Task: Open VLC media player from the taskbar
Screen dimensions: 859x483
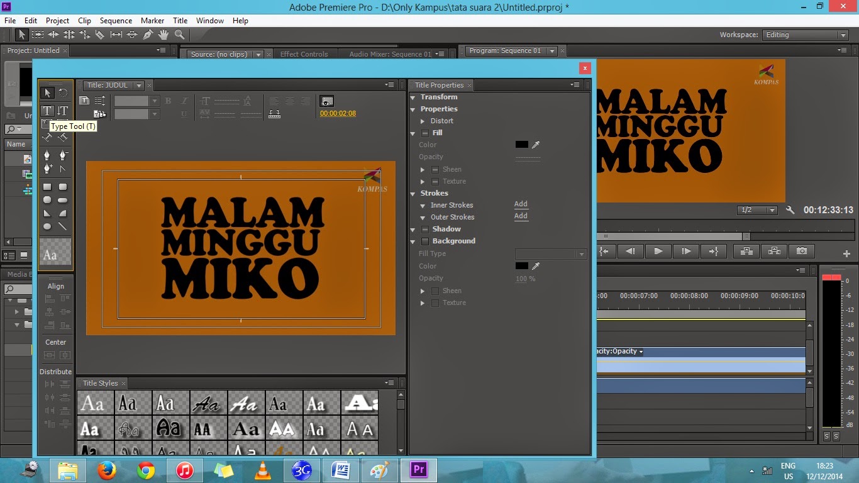Action: coord(263,470)
